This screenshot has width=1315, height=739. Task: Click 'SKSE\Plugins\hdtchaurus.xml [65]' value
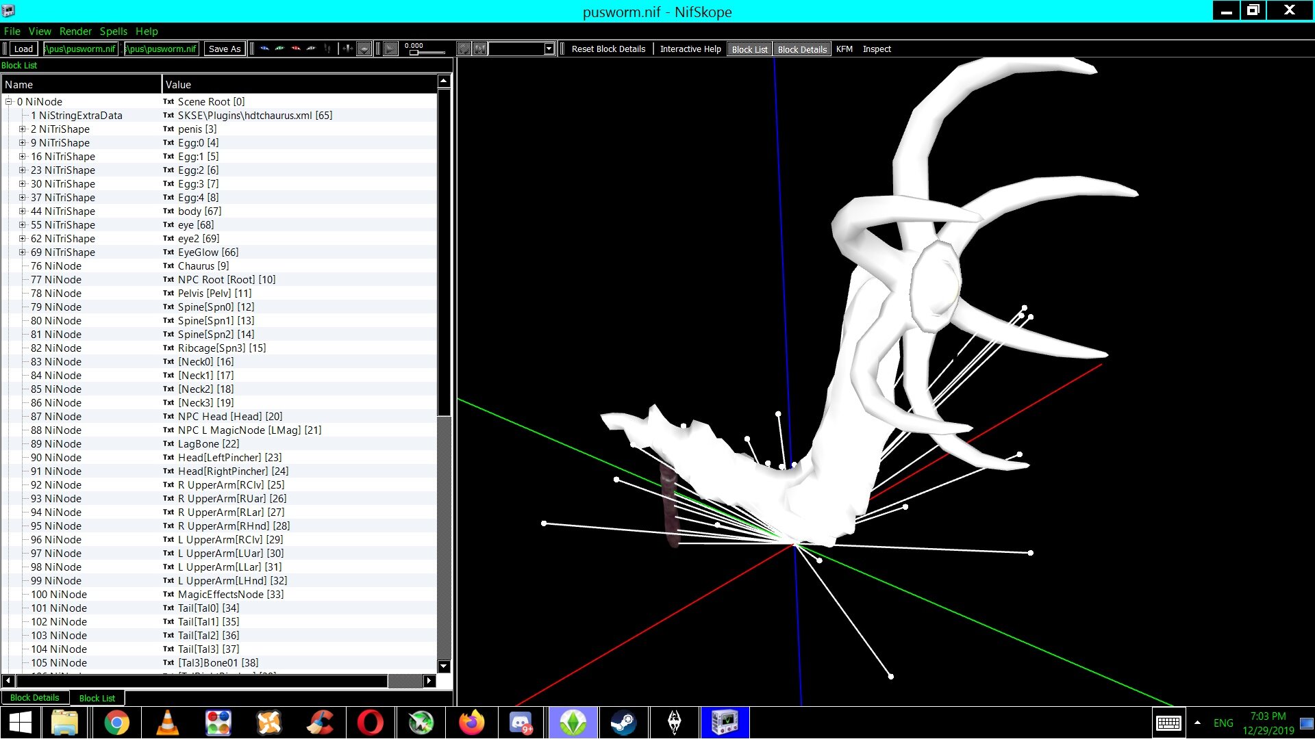pyautogui.click(x=255, y=116)
